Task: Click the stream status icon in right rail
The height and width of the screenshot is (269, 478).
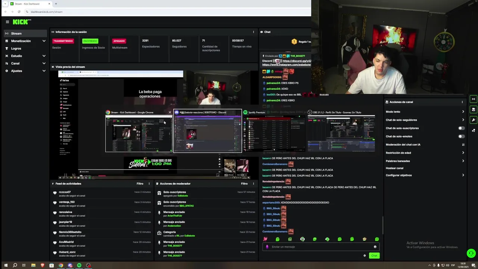Action: pos(474,99)
